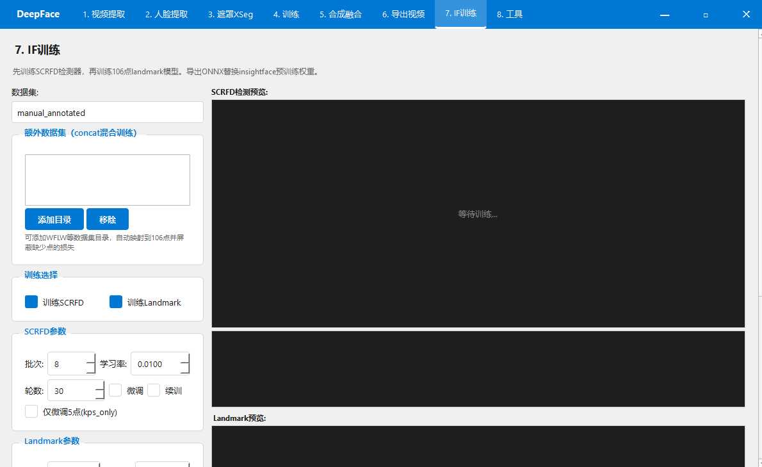Switch to the 2. 人脸提取 tab
Screen dimensions: 762x467
pos(166,14)
